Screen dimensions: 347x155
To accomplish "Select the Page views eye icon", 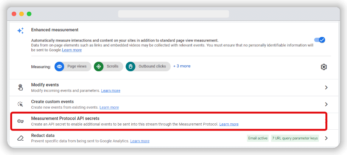I will tap(59, 66).
